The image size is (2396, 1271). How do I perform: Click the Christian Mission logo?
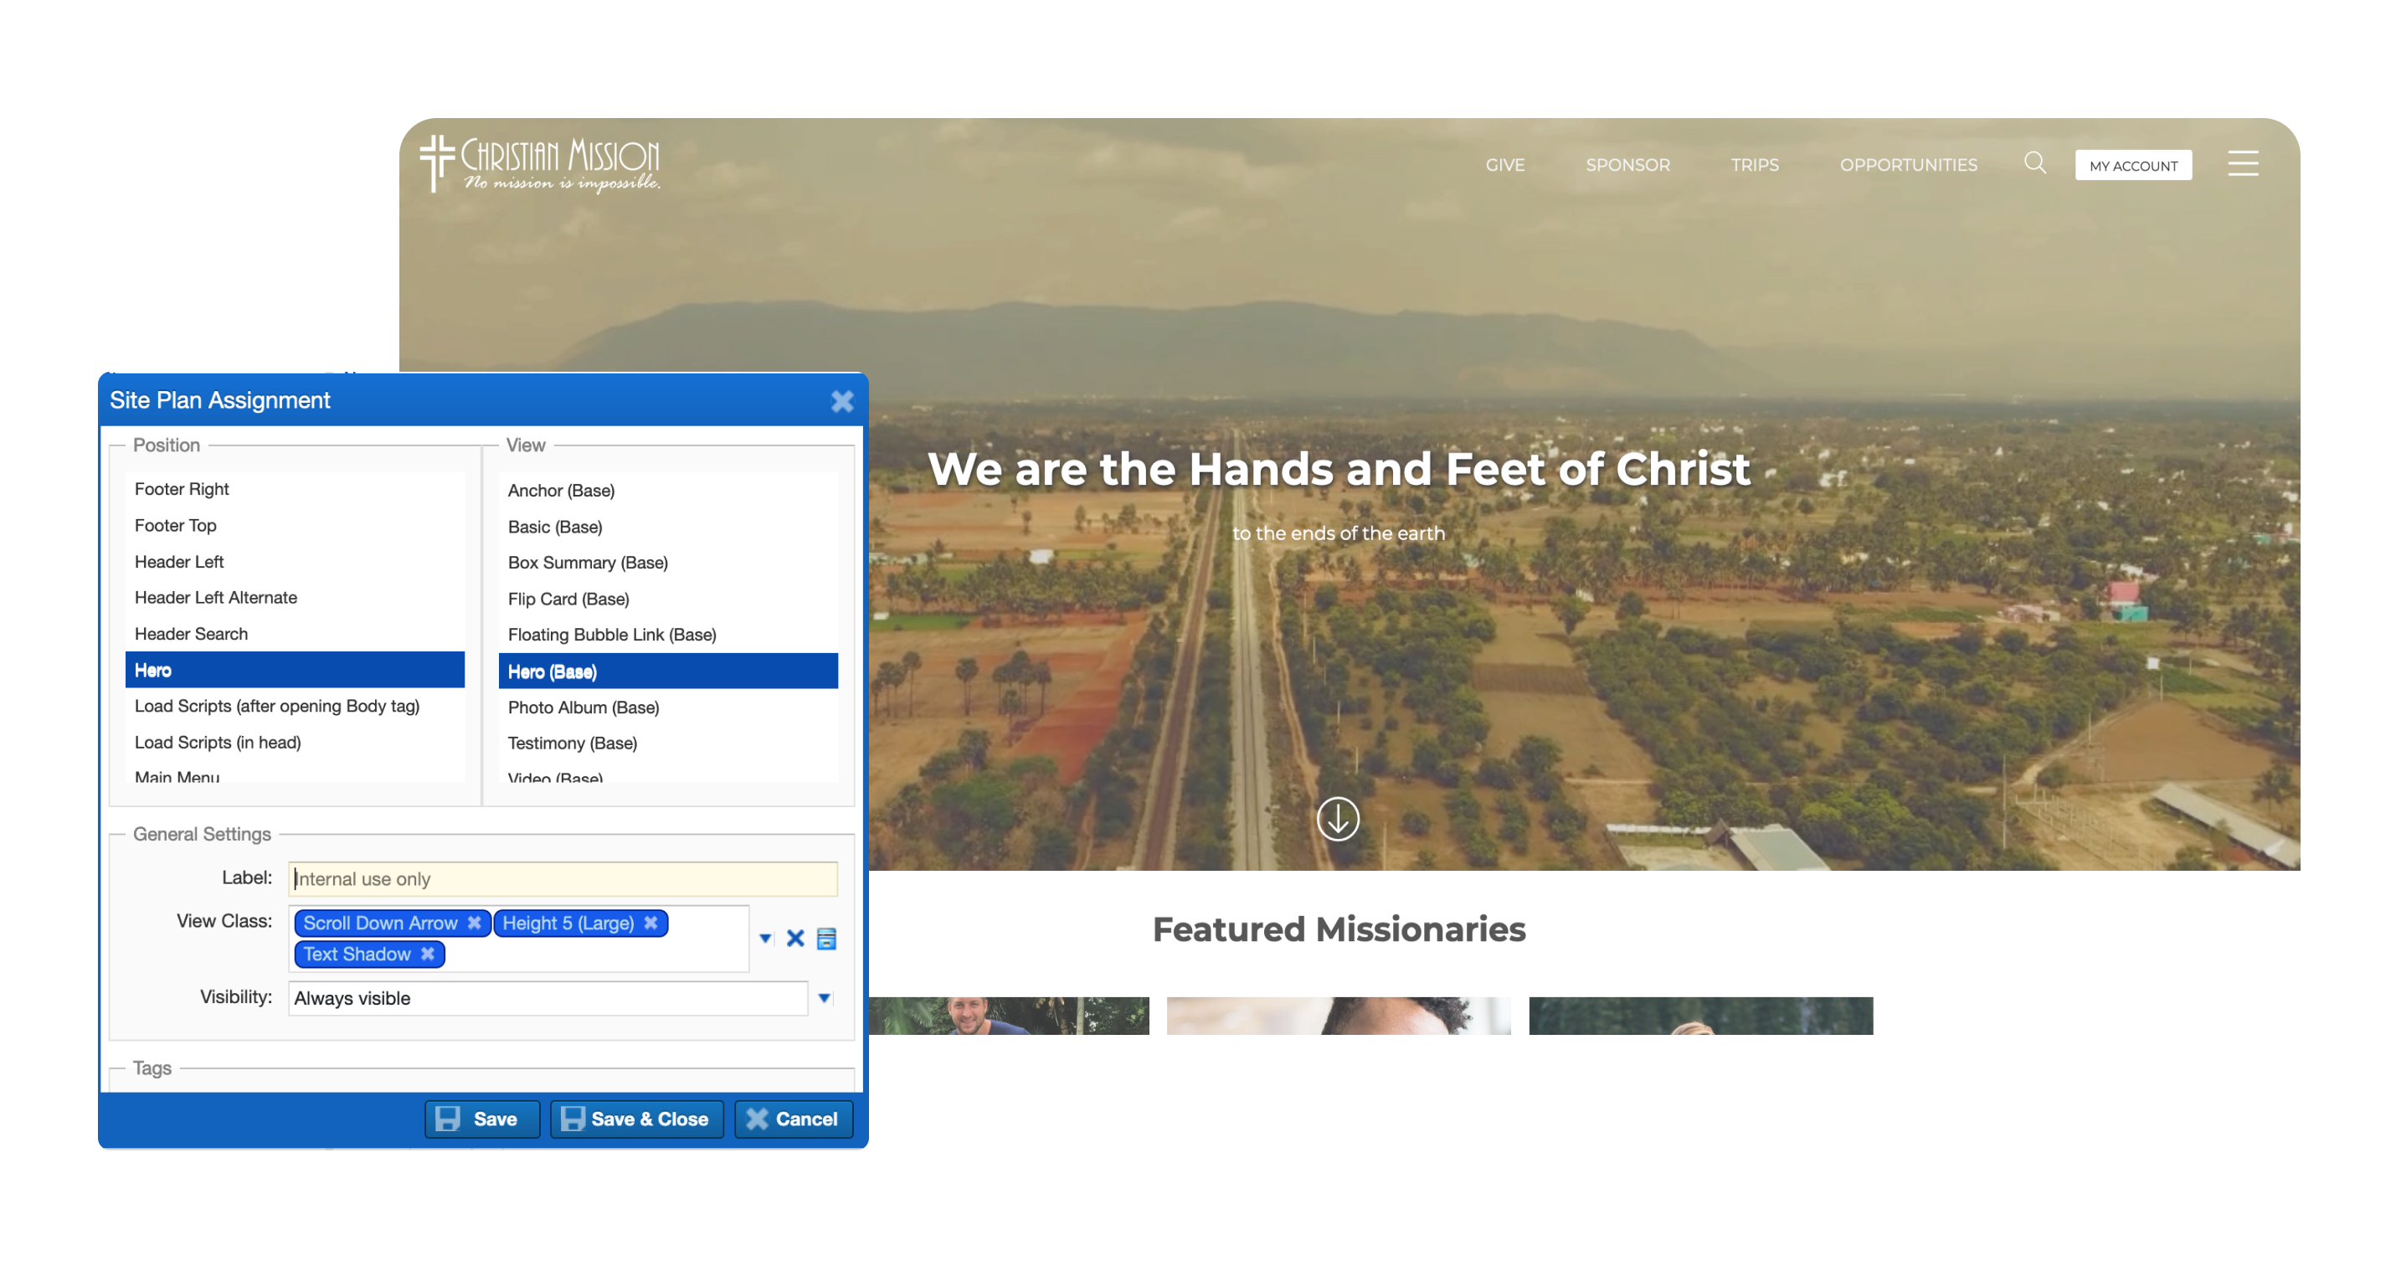(x=539, y=164)
